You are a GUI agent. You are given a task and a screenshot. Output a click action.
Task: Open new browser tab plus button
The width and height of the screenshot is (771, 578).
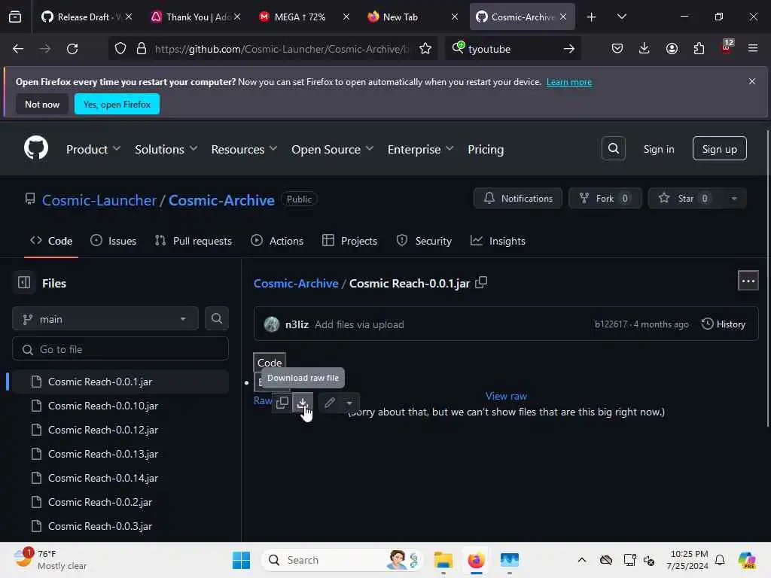(591, 17)
